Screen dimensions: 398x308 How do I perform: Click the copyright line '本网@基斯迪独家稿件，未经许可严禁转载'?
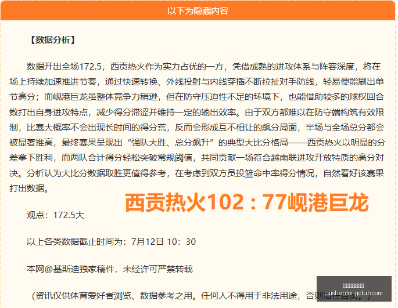110,269
